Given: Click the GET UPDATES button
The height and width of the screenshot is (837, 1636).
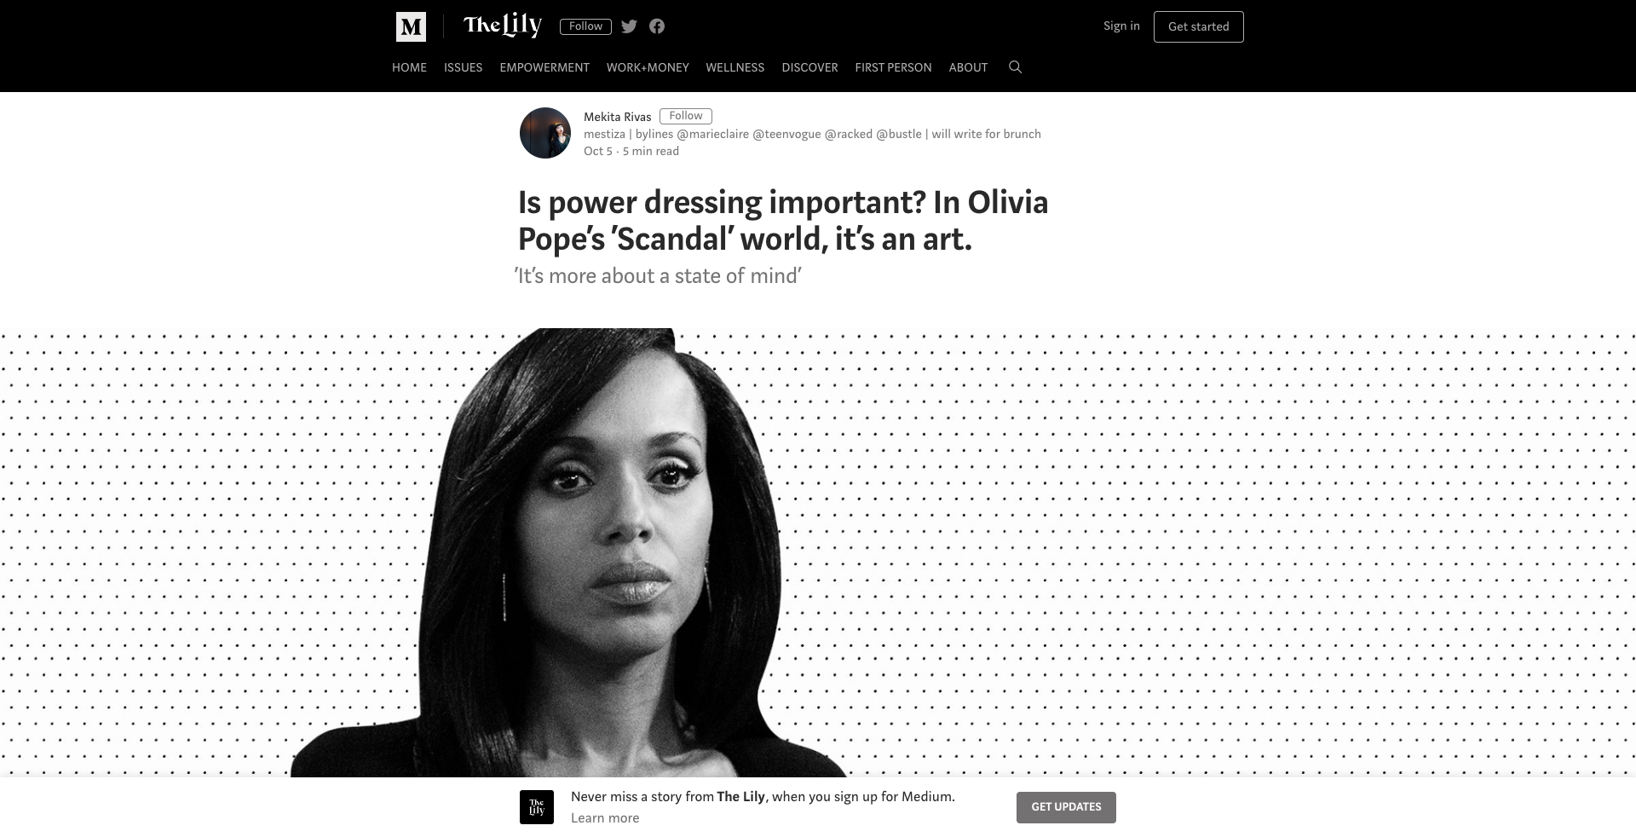Looking at the screenshot, I should (x=1066, y=807).
